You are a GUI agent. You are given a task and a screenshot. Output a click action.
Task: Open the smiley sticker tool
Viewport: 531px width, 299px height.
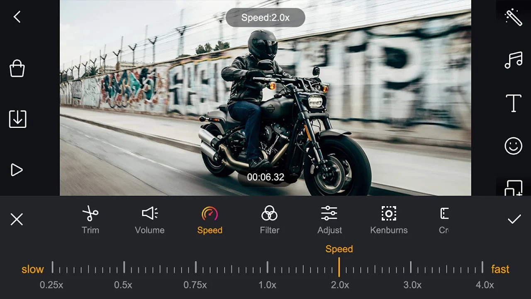(513, 146)
